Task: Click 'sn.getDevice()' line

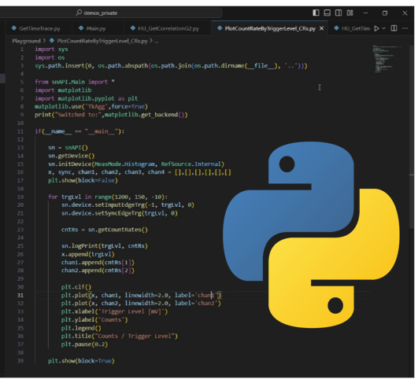Action: (x=71, y=156)
